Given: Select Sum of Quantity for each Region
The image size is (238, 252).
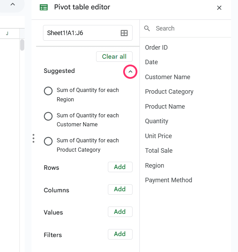Looking at the screenshot, I should (x=48, y=91).
